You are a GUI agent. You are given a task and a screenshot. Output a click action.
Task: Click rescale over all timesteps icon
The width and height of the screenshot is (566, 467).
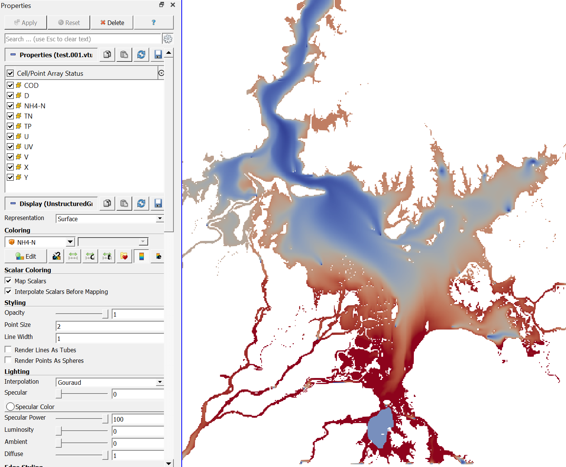coord(107,256)
